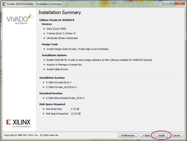Screen dimensions: 187x141
Task: Select the path C:\Xilinx\Vivado_HLS\2016.4
Action: pos(61,87)
